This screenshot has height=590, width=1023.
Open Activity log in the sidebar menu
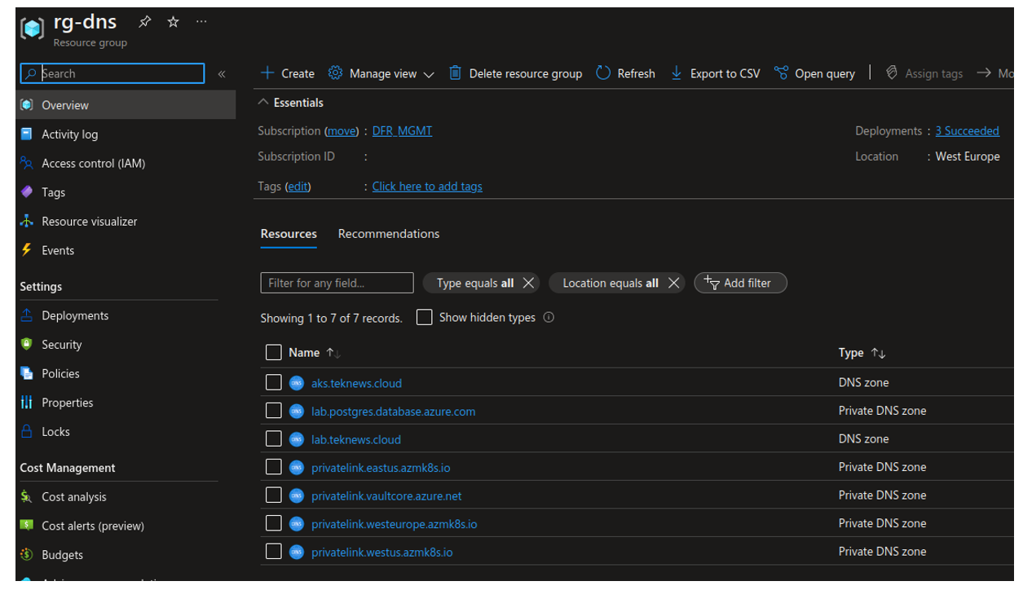(126, 134)
